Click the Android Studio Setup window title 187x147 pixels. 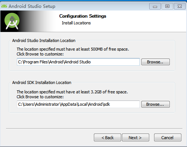[32, 6]
